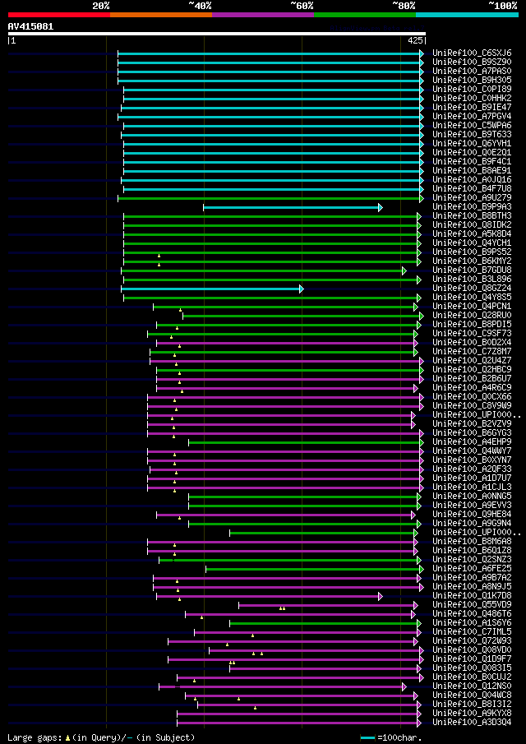
Task: Open hit UniRef100_C6SXJ6
Action: [x=472, y=53]
